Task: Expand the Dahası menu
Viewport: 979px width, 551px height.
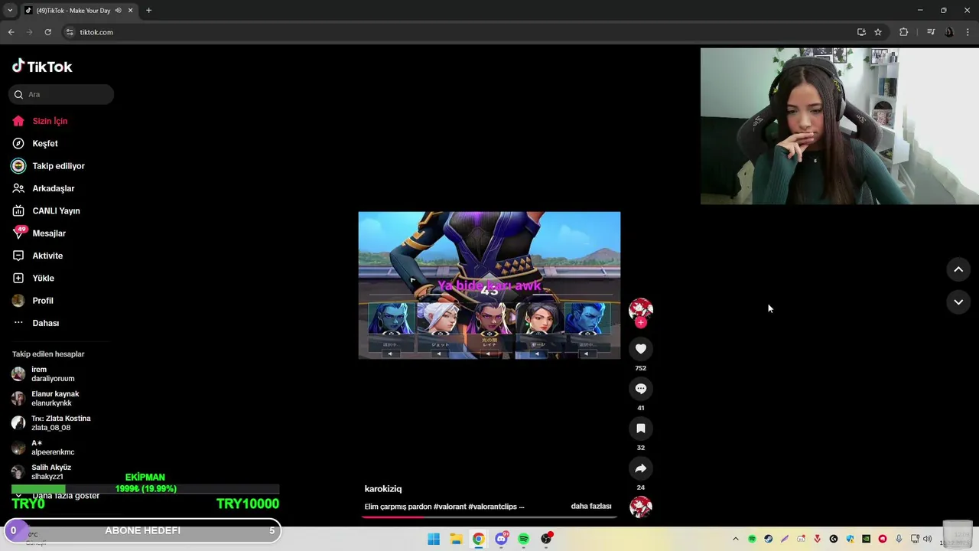Action: click(45, 323)
